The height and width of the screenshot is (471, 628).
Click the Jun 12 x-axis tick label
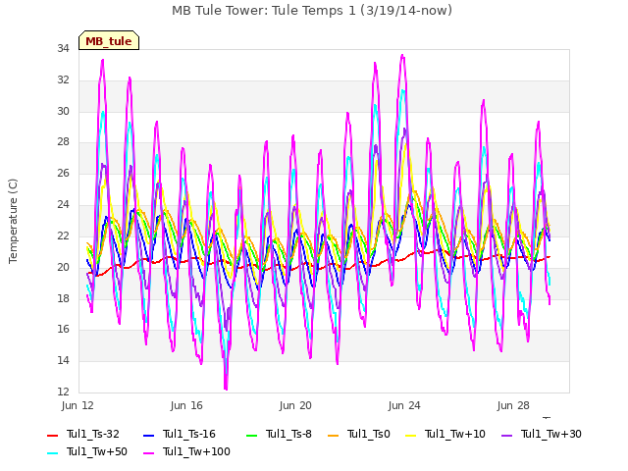78,405
